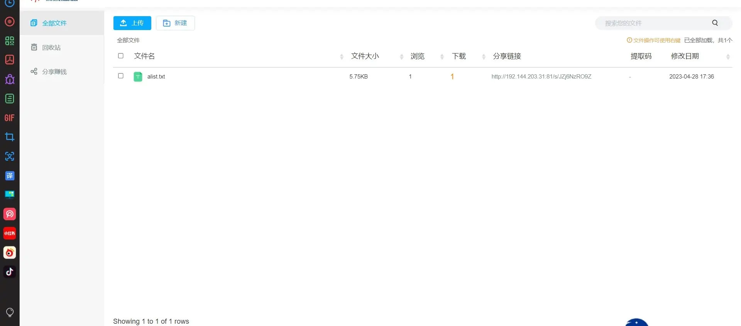Screen dimensions: 741x326
Task: Tick the select-all header checkbox
Action: pos(121,56)
